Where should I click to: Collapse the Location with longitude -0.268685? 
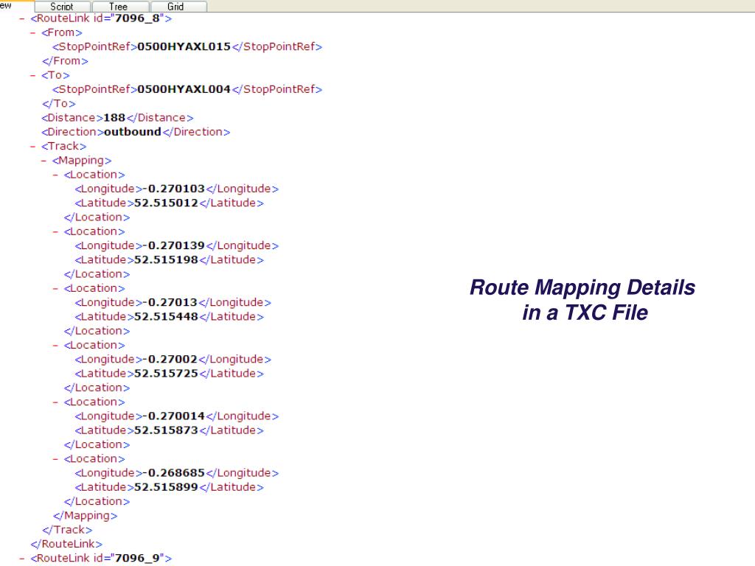click(55, 458)
